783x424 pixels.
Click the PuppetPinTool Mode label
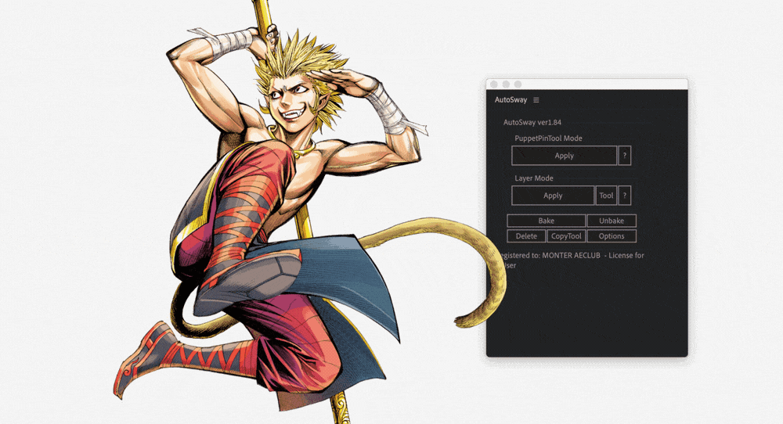click(x=548, y=138)
